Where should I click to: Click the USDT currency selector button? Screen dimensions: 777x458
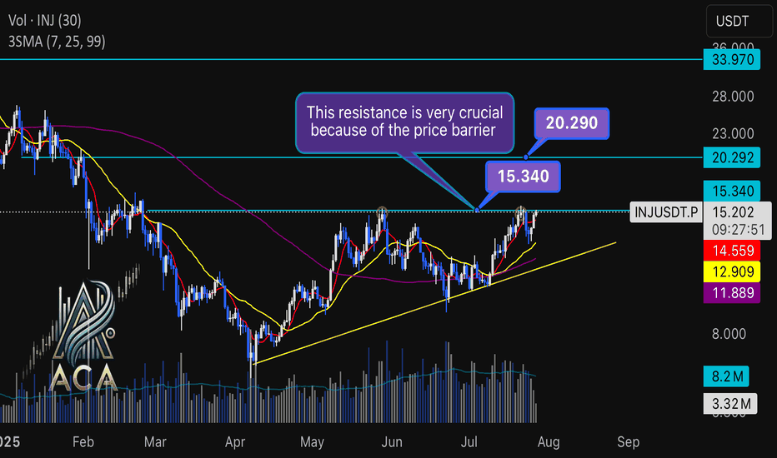click(739, 22)
